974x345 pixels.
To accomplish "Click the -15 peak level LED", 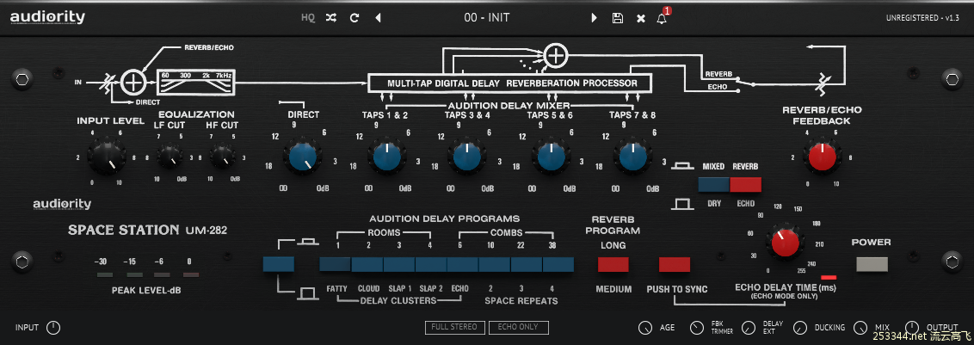I will click(134, 274).
